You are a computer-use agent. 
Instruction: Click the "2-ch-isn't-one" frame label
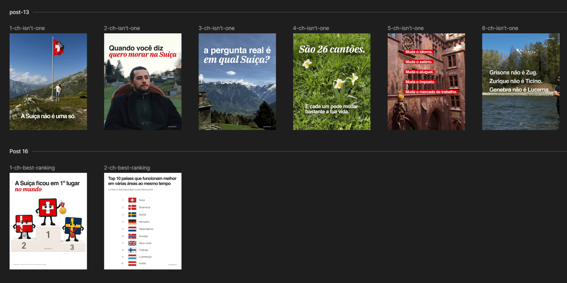pos(122,28)
